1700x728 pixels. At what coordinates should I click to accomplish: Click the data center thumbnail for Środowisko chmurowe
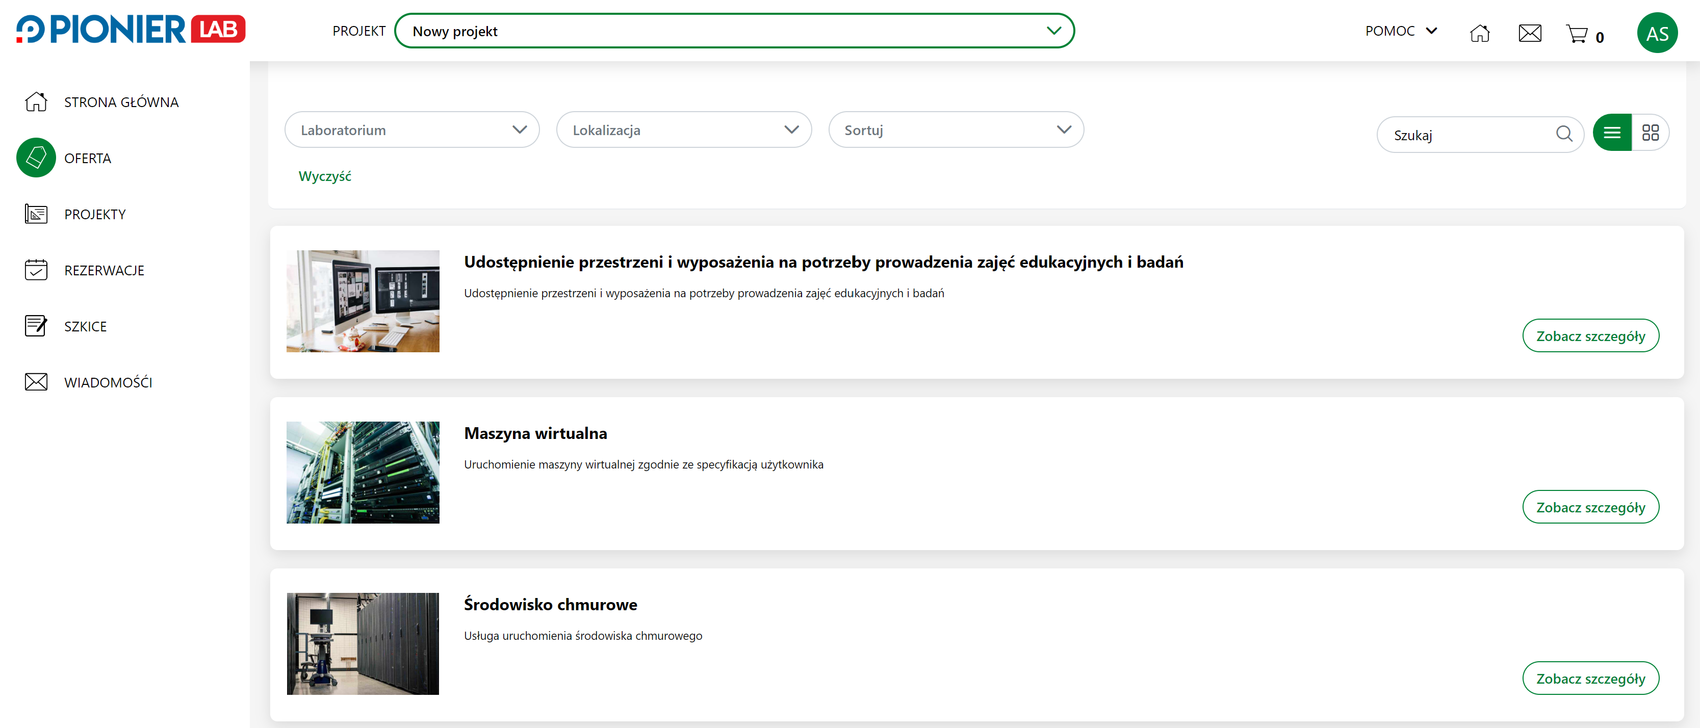[x=363, y=643]
